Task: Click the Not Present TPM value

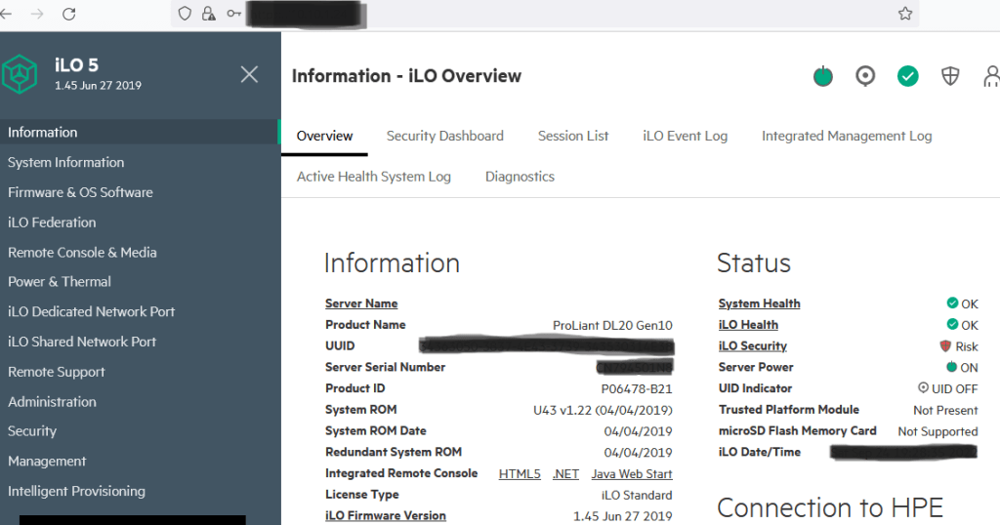Action: [x=945, y=410]
